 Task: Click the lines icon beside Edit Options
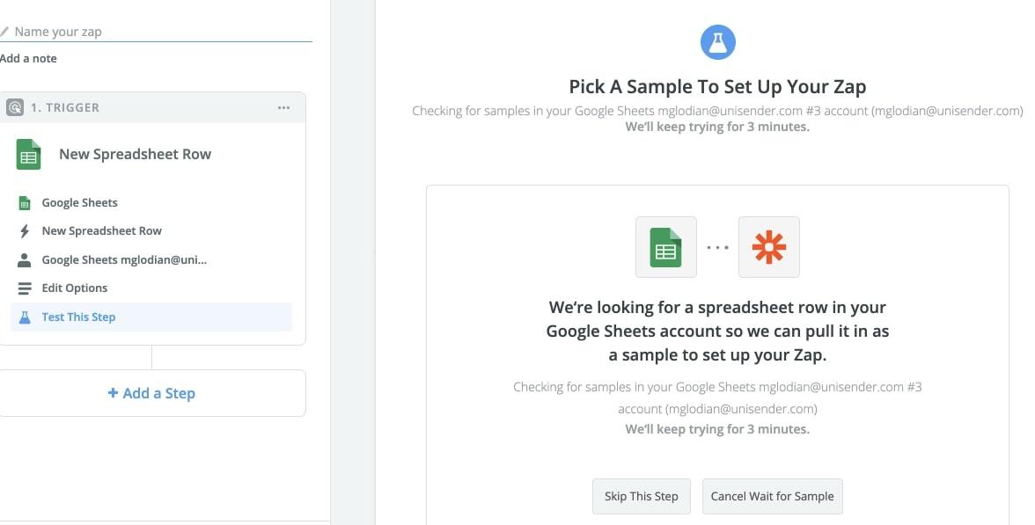click(x=25, y=288)
